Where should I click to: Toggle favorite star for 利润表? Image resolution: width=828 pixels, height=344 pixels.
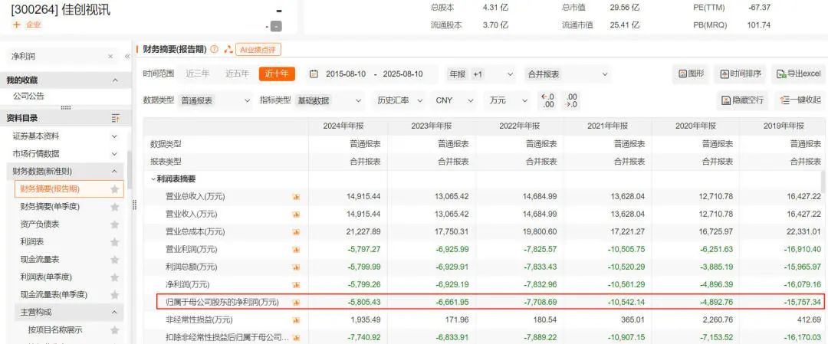pos(114,242)
